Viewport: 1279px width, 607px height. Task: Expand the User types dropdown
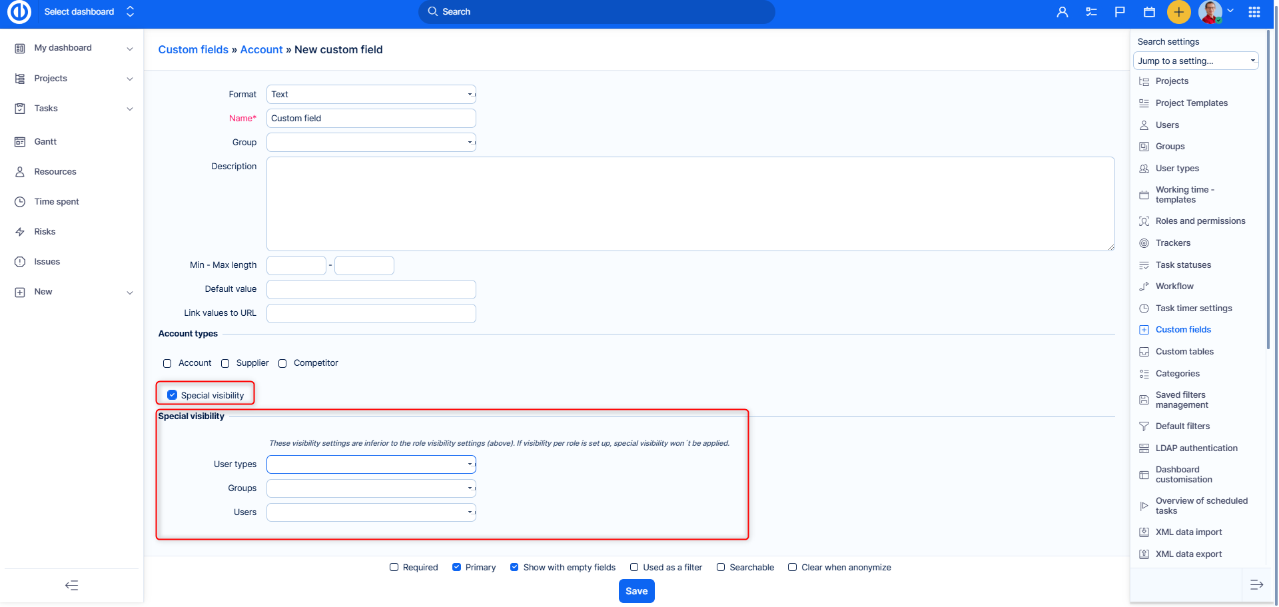(371, 464)
